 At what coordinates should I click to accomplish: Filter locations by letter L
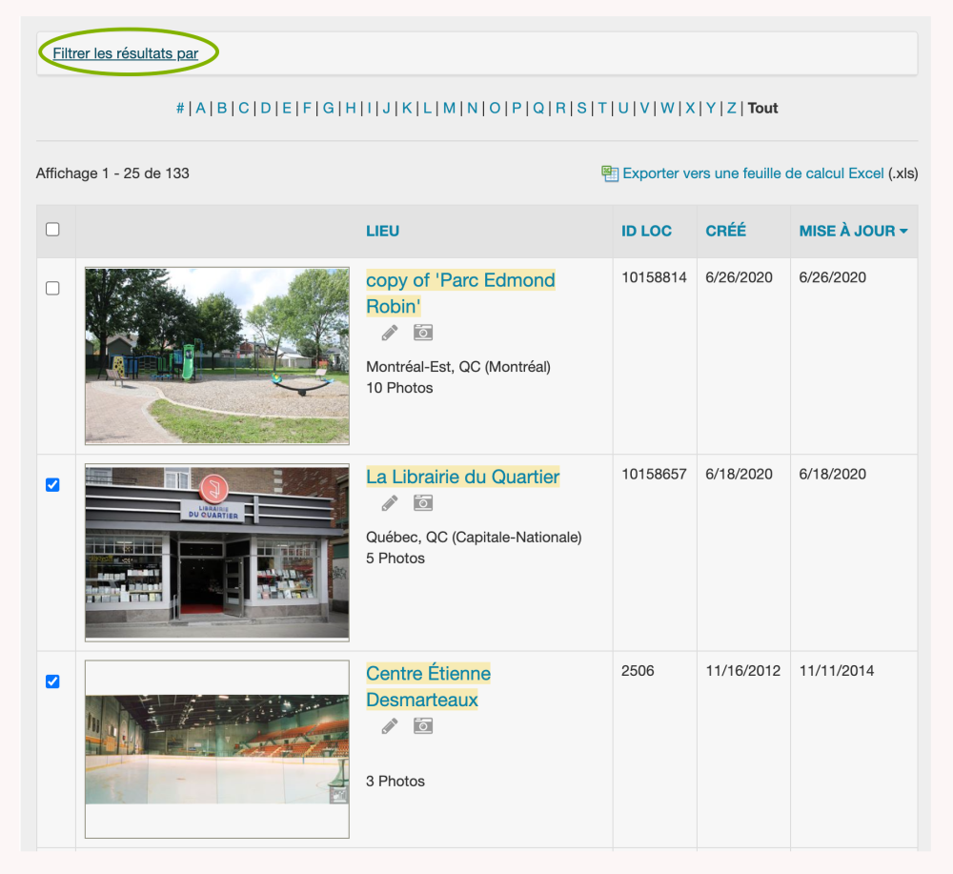[427, 109]
